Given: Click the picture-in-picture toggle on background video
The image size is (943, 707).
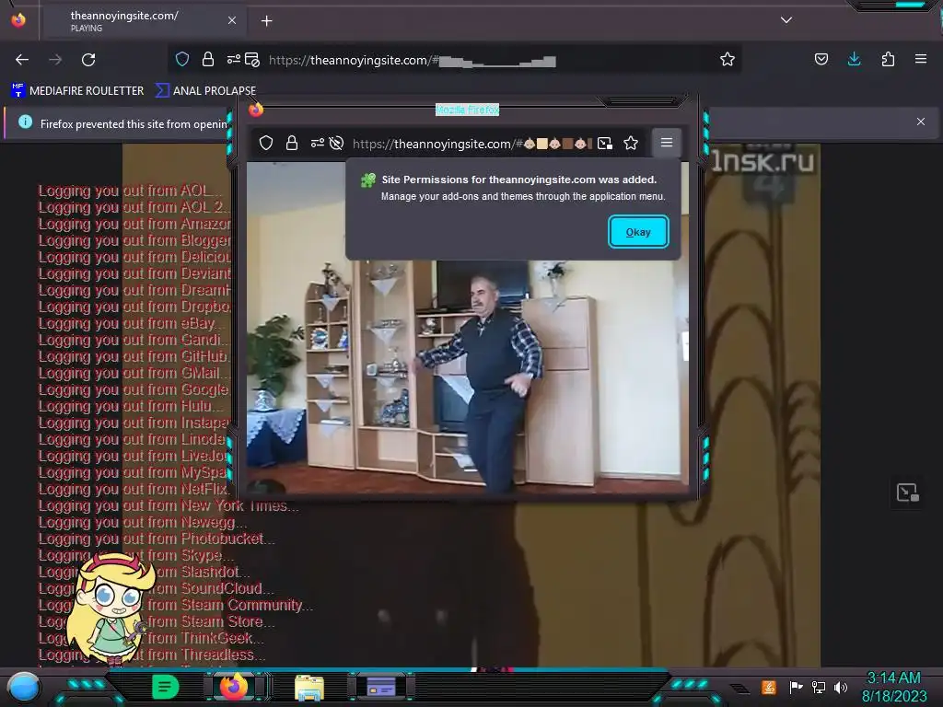Looking at the screenshot, I should click(907, 493).
